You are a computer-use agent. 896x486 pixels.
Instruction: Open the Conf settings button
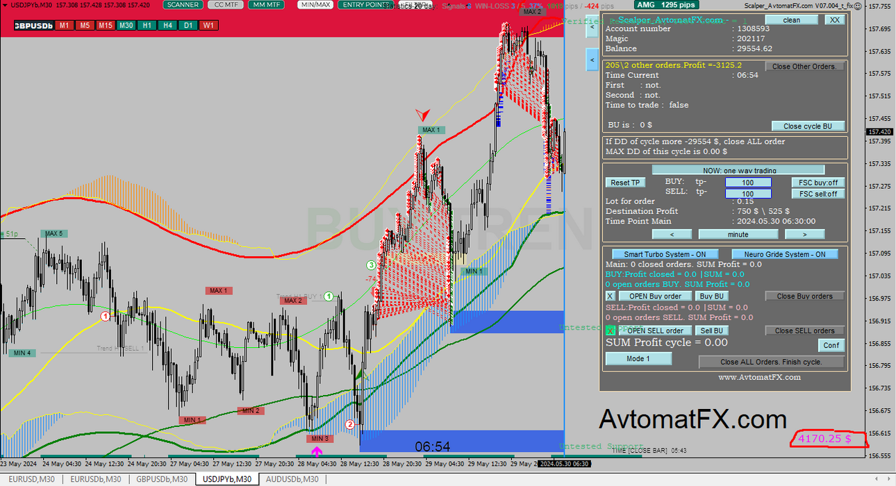(831, 345)
